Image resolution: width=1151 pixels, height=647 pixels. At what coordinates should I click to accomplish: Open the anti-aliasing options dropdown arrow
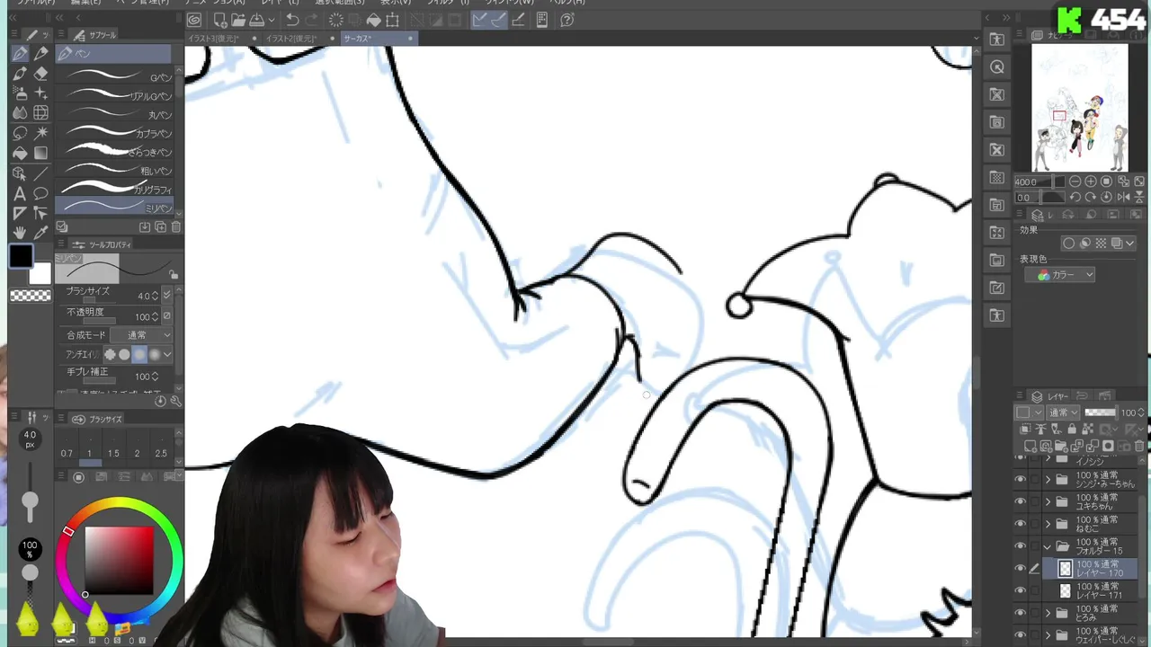(x=167, y=355)
